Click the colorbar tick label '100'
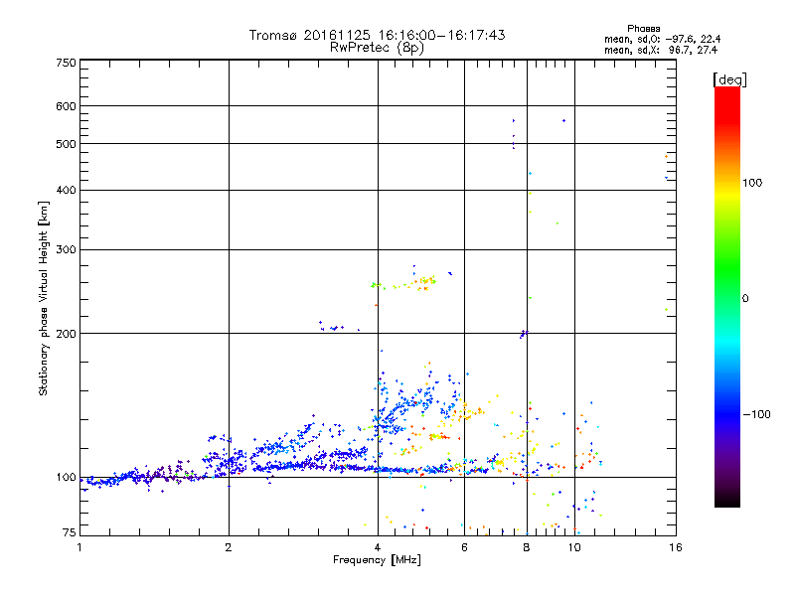Viewport: 795px width, 596px height. click(752, 183)
